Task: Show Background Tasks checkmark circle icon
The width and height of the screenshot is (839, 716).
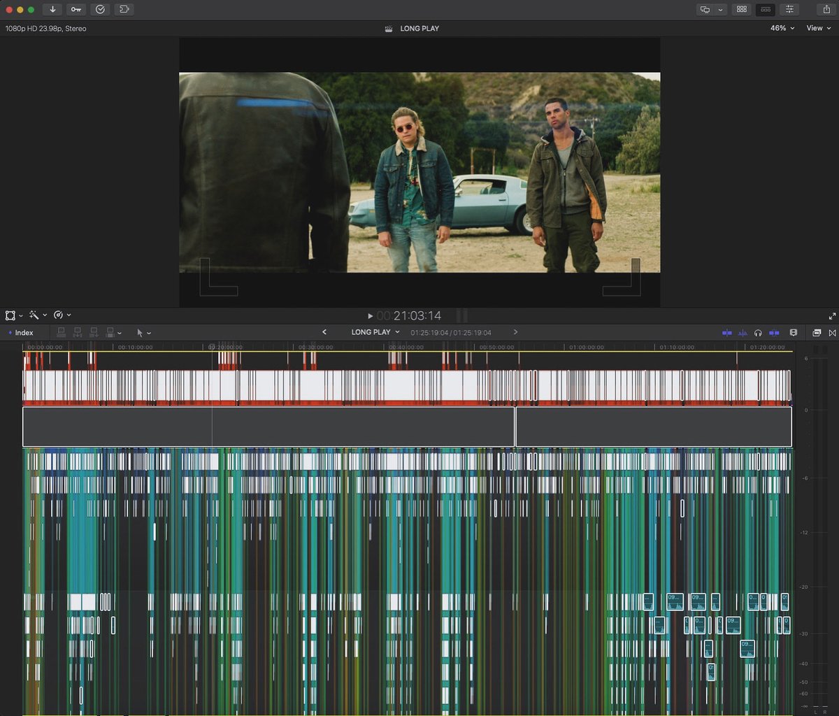Action: pyautogui.click(x=100, y=10)
